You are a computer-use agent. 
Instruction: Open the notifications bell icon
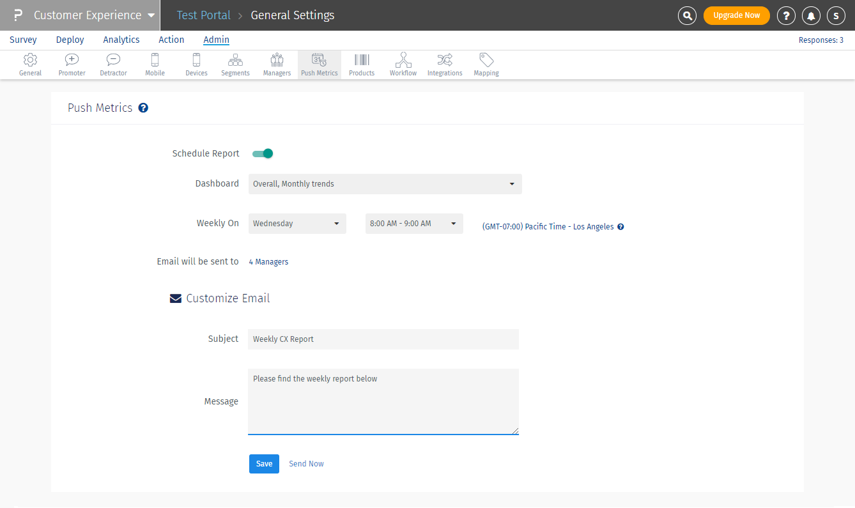(x=811, y=15)
